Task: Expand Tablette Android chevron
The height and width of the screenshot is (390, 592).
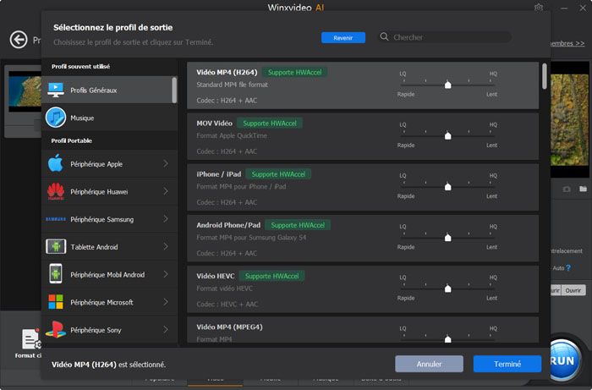Action: [x=166, y=246]
